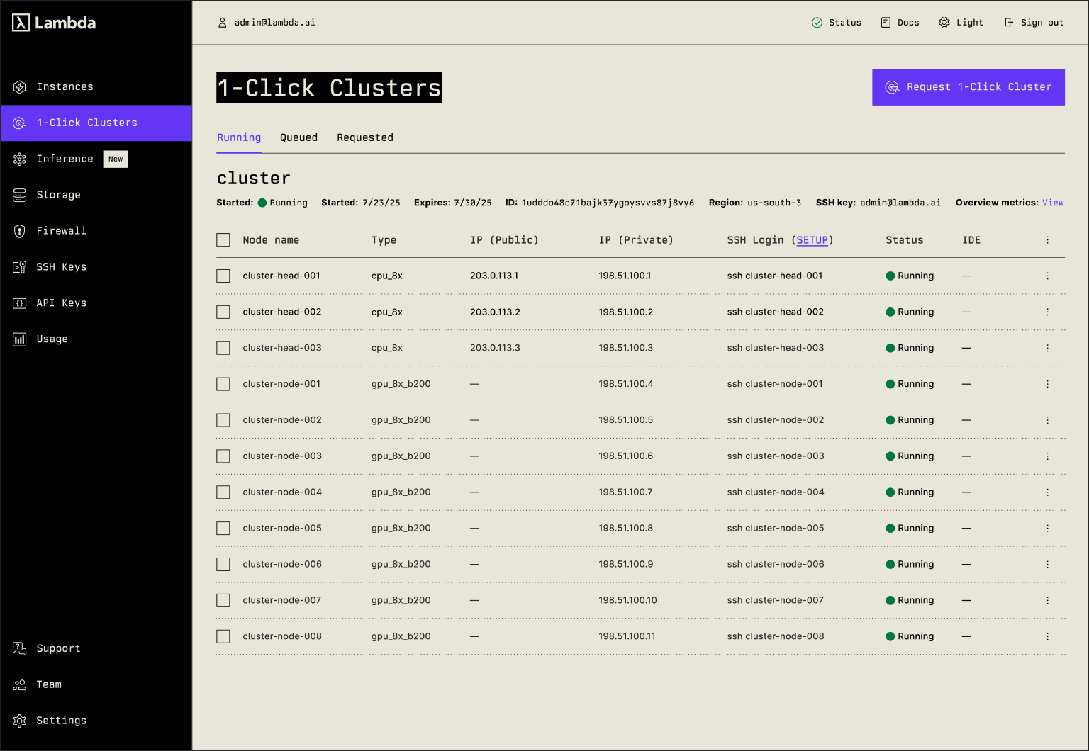Open Support from the bottom sidebar
The image size is (1089, 751).
pos(19,648)
